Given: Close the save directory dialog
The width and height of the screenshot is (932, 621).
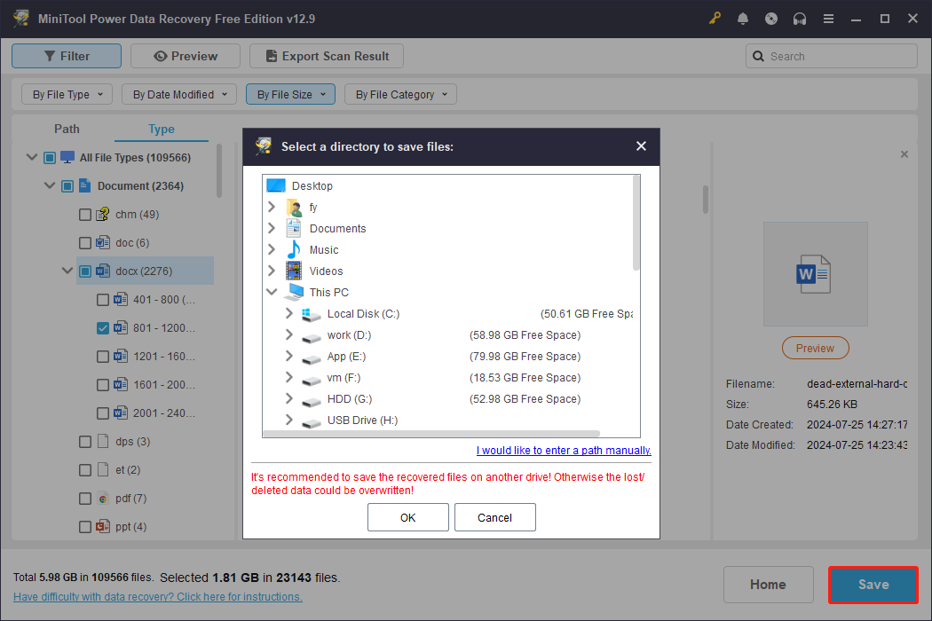Looking at the screenshot, I should click(x=641, y=146).
